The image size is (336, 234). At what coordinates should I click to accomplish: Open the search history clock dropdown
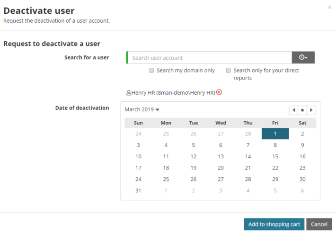coord(303,58)
